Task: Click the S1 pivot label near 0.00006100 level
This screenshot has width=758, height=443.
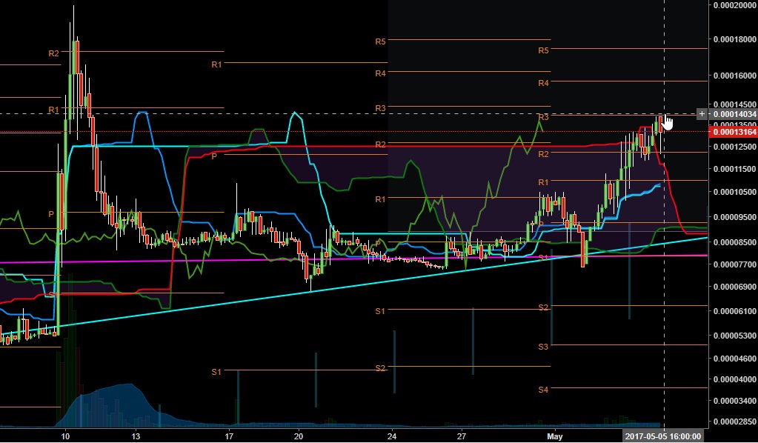Action: (380, 311)
